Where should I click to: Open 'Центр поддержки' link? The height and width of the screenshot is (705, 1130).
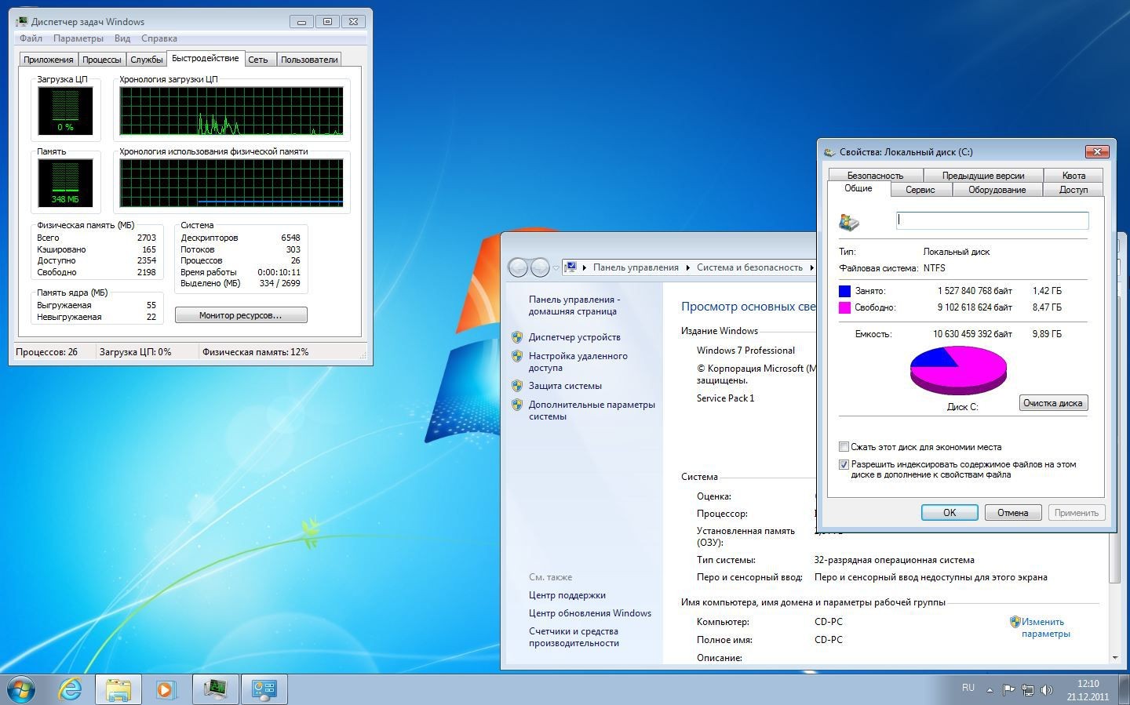pyautogui.click(x=567, y=595)
